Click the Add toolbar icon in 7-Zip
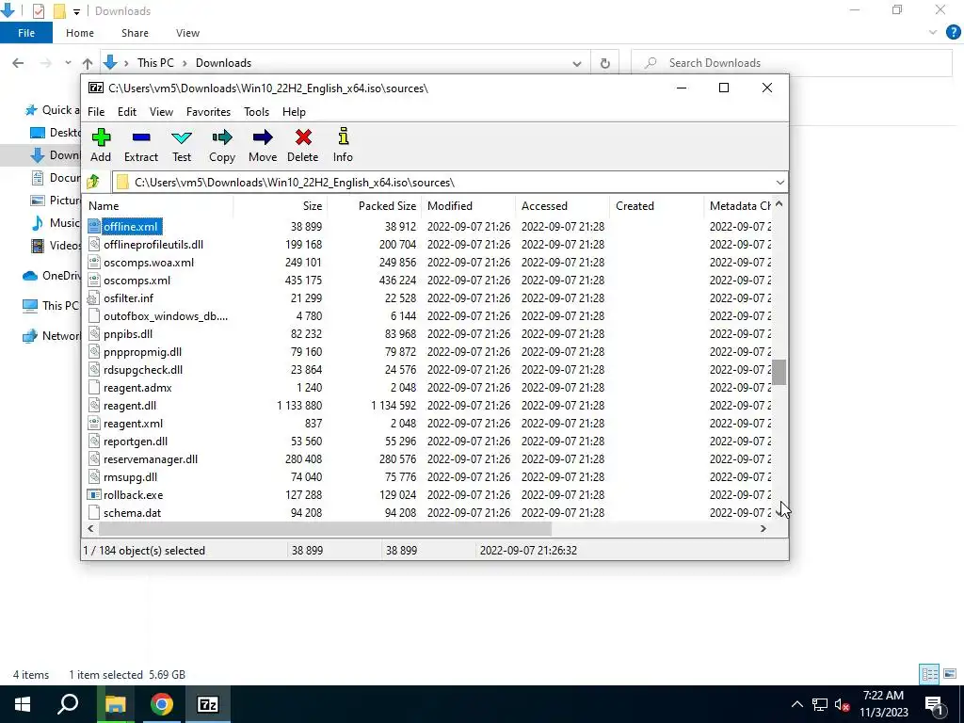This screenshot has width=964, height=723. click(101, 137)
